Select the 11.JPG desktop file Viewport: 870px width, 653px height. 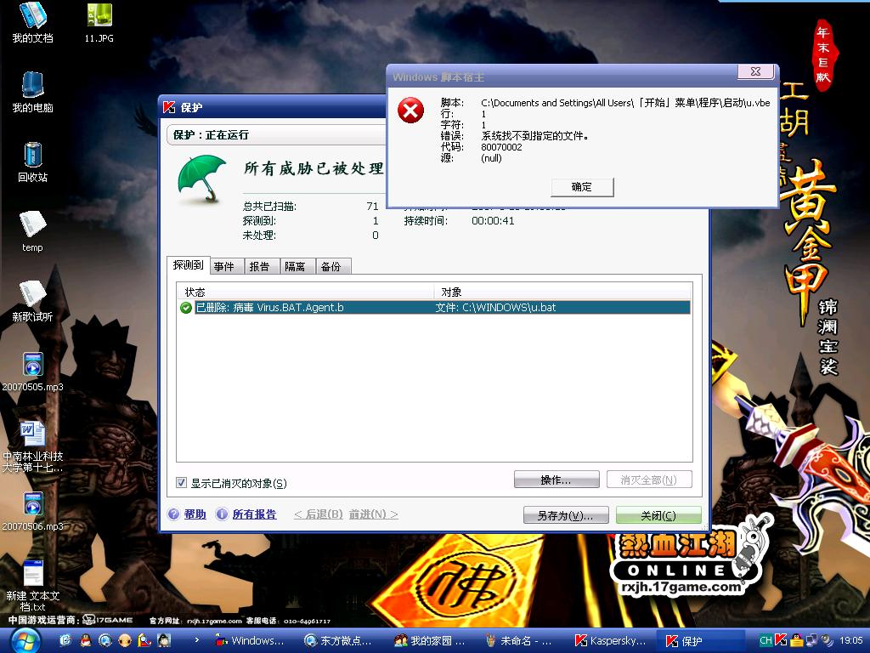pos(99,23)
